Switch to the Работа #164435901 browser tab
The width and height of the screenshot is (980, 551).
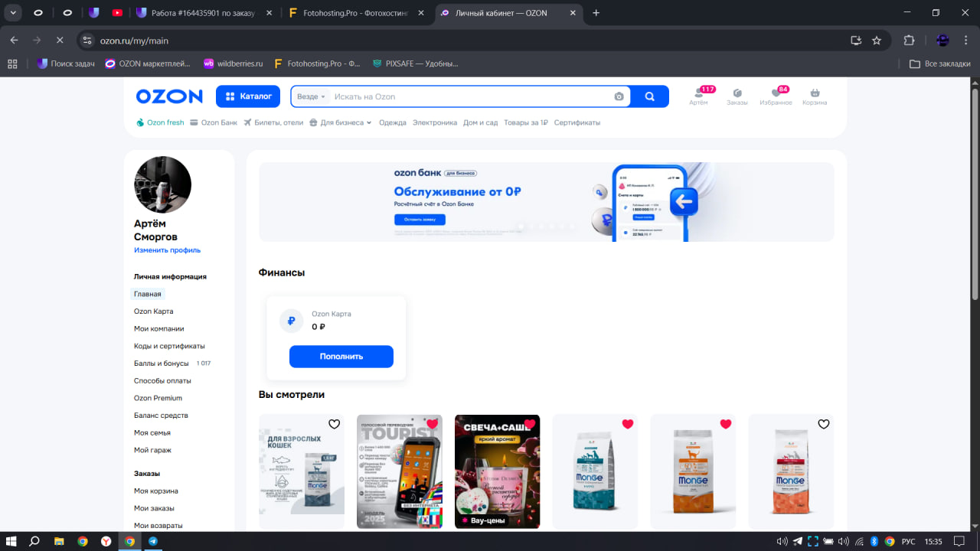click(203, 13)
